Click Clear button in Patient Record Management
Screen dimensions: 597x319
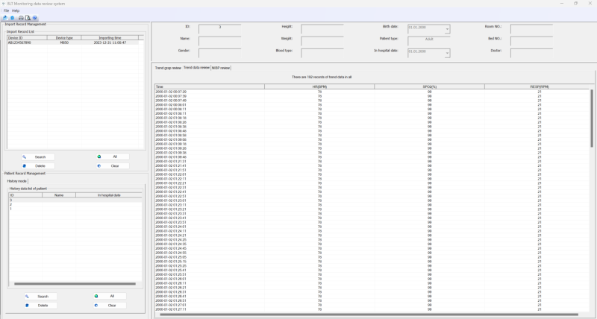(111, 306)
